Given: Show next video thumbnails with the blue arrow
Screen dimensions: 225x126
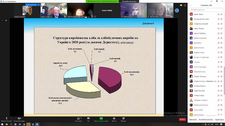Looking at the screenshot, I should (x=177, y=10).
